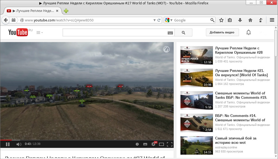This screenshot has height=159, width=278.
Task: Click the page vertical scrollbar
Action: [276, 43]
